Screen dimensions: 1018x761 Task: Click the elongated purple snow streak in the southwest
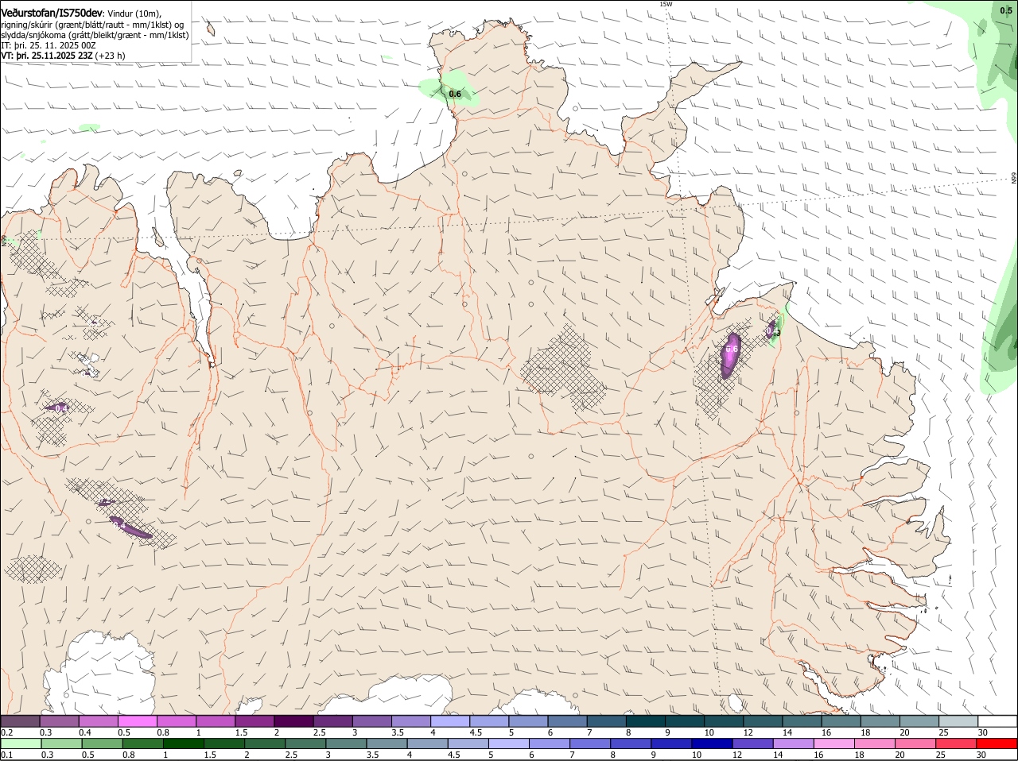click(130, 528)
